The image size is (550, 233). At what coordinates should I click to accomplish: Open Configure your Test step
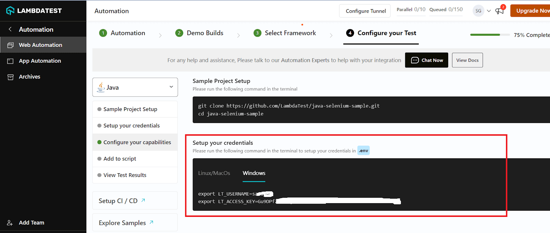(381, 33)
